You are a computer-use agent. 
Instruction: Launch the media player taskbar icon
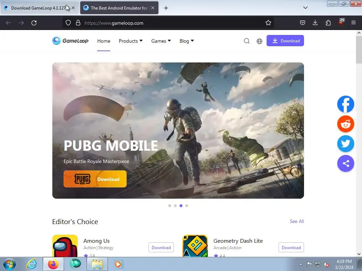[x=119, y=264]
